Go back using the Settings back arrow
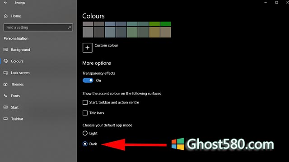 coord(5,2)
